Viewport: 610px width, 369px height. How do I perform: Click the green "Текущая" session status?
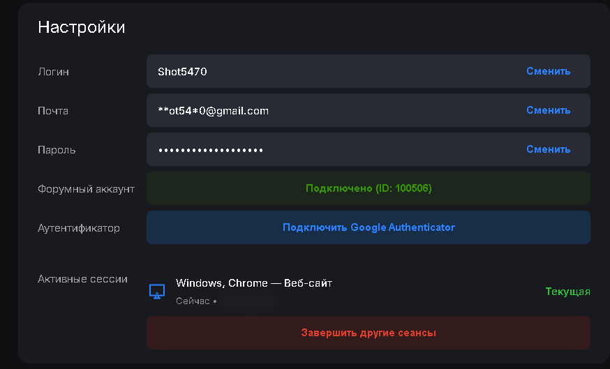567,292
